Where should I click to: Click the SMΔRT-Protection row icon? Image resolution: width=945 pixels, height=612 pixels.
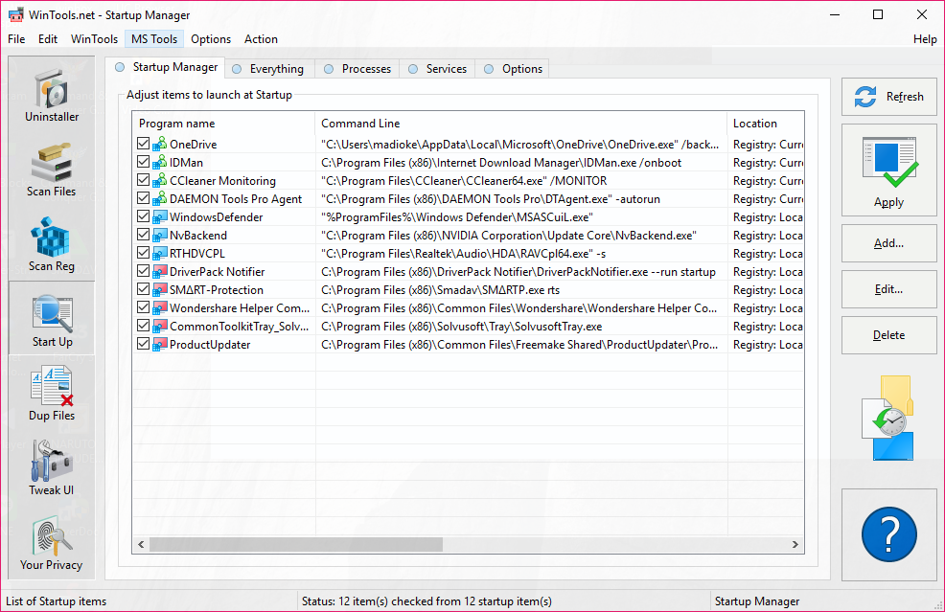[x=160, y=290]
